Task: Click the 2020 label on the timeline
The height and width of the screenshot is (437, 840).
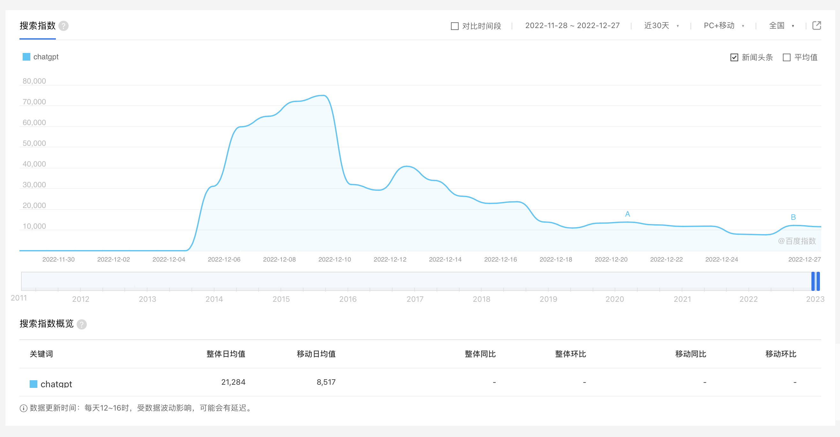Action: pos(615,299)
